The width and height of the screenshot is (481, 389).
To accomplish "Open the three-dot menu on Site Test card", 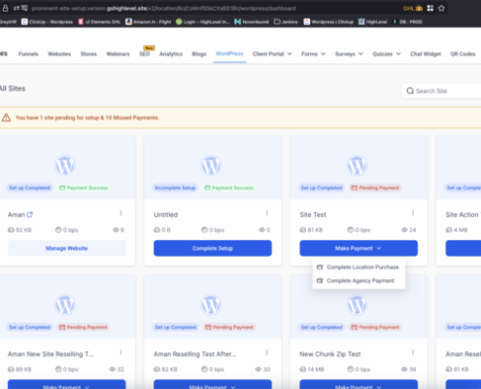I will (413, 213).
